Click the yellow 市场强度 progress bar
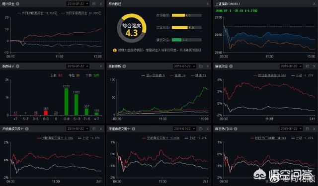The width and height of the screenshot is (318, 186). pyautogui.click(x=187, y=15)
